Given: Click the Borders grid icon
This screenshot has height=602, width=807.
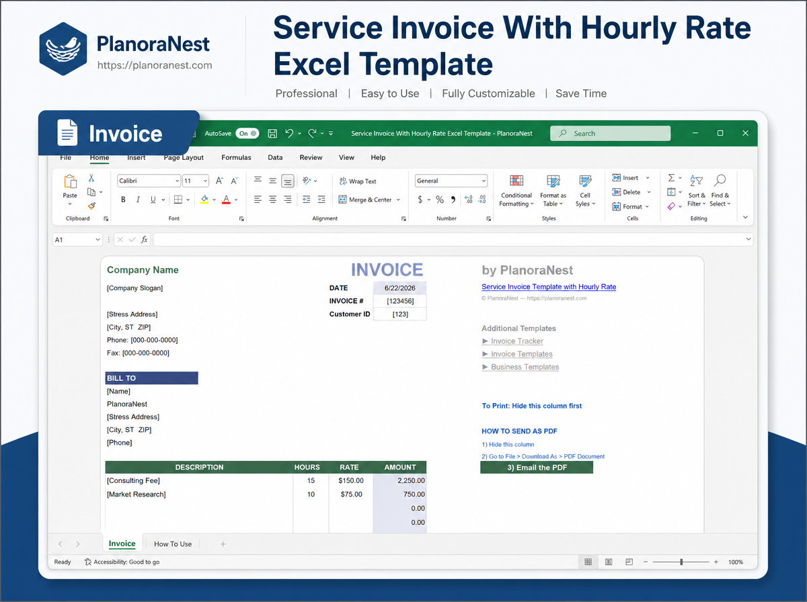Looking at the screenshot, I should [x=178, y=200].
